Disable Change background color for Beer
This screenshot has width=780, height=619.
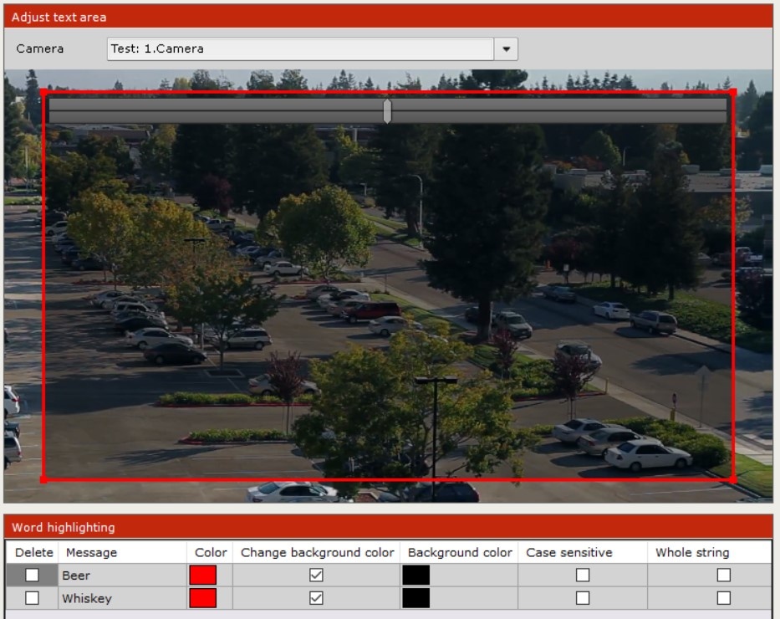(316, 576)
